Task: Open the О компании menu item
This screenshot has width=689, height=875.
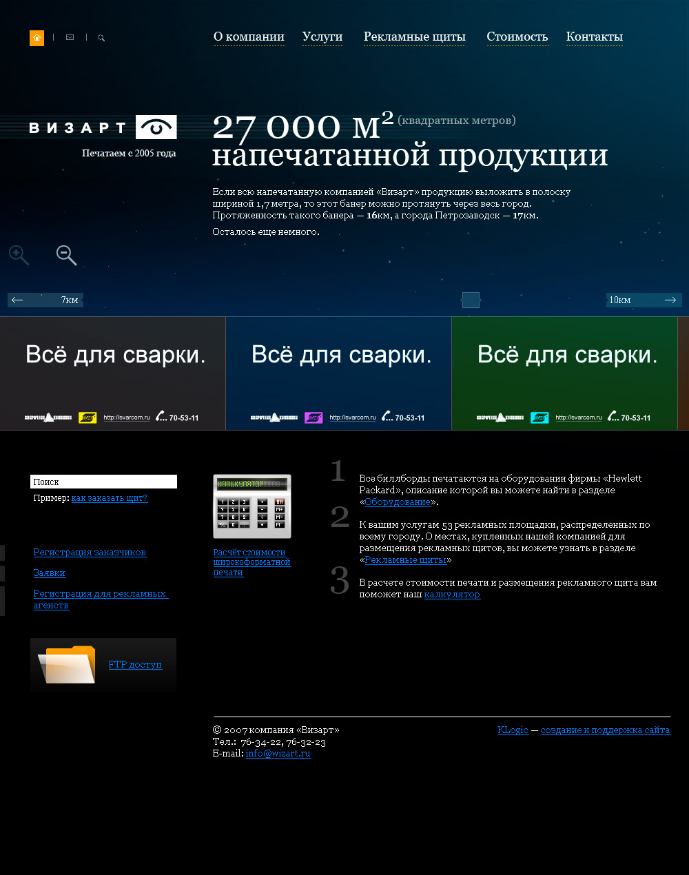Action: (249, 37)
